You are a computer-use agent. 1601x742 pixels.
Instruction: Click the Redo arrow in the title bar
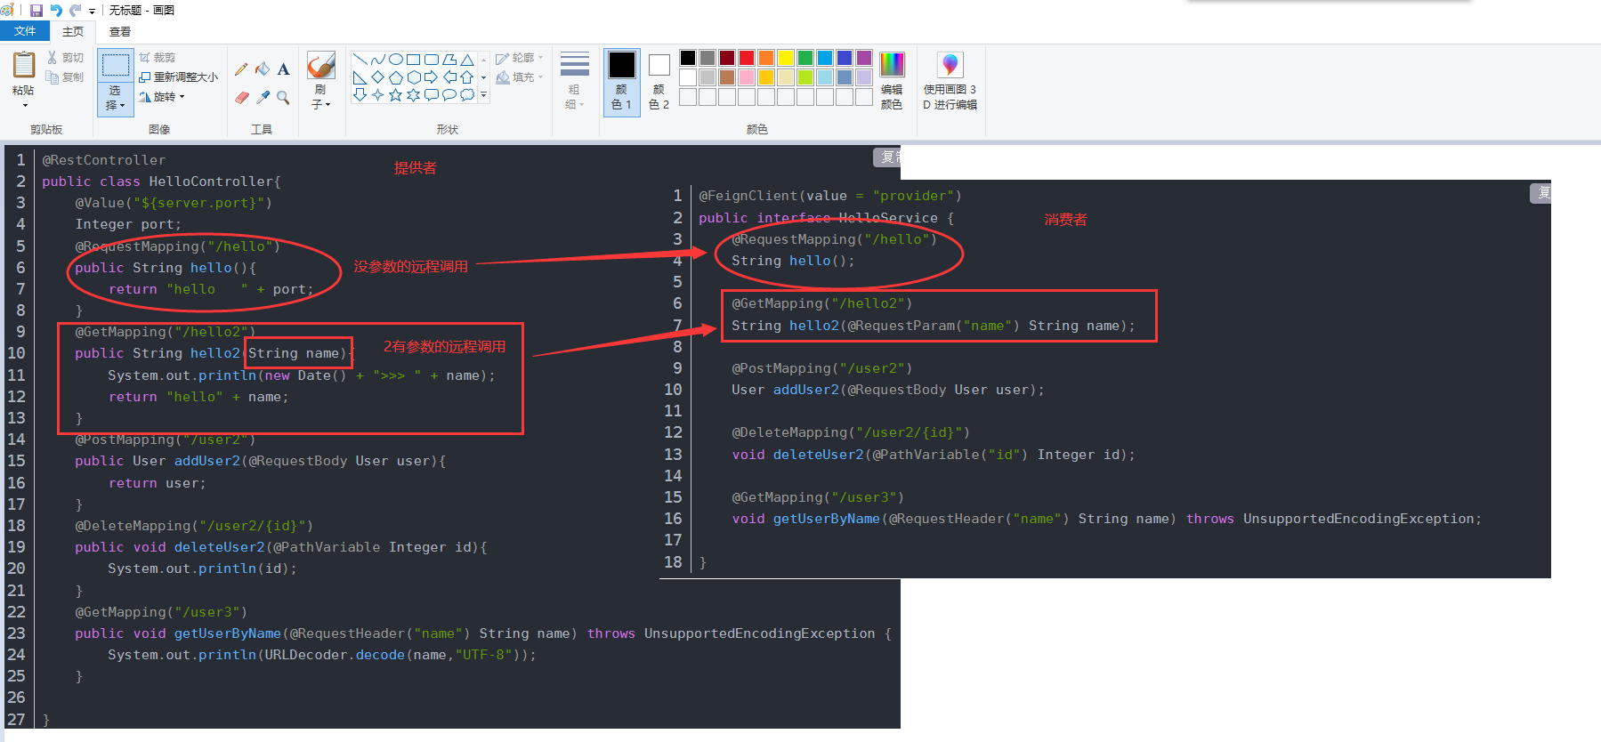click(x=76, y=11)
